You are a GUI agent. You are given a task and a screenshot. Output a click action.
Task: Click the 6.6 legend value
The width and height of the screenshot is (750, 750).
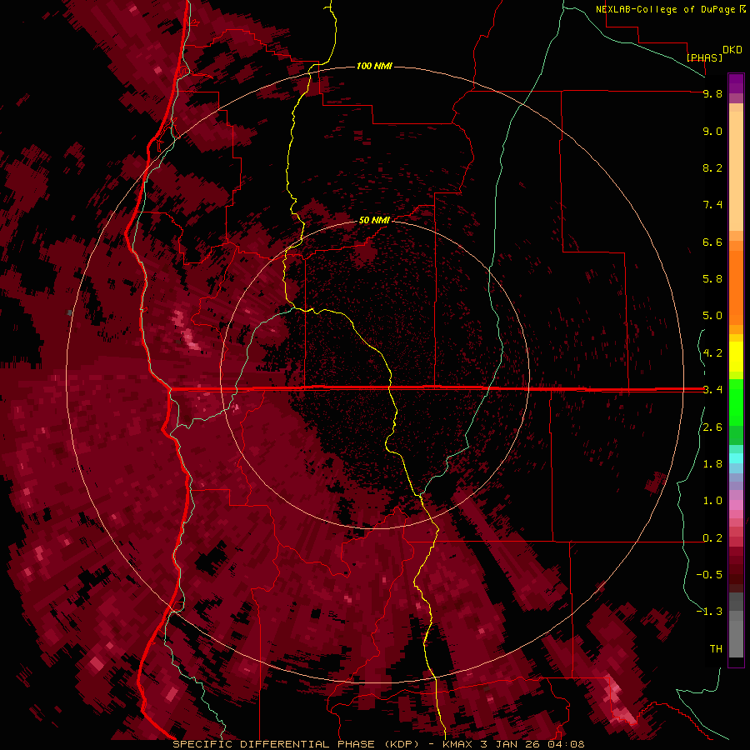click(712, 242)
